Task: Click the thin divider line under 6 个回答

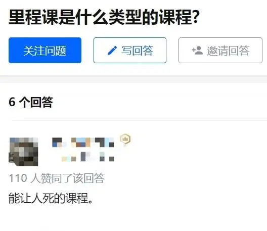Action: coord(140,120)
